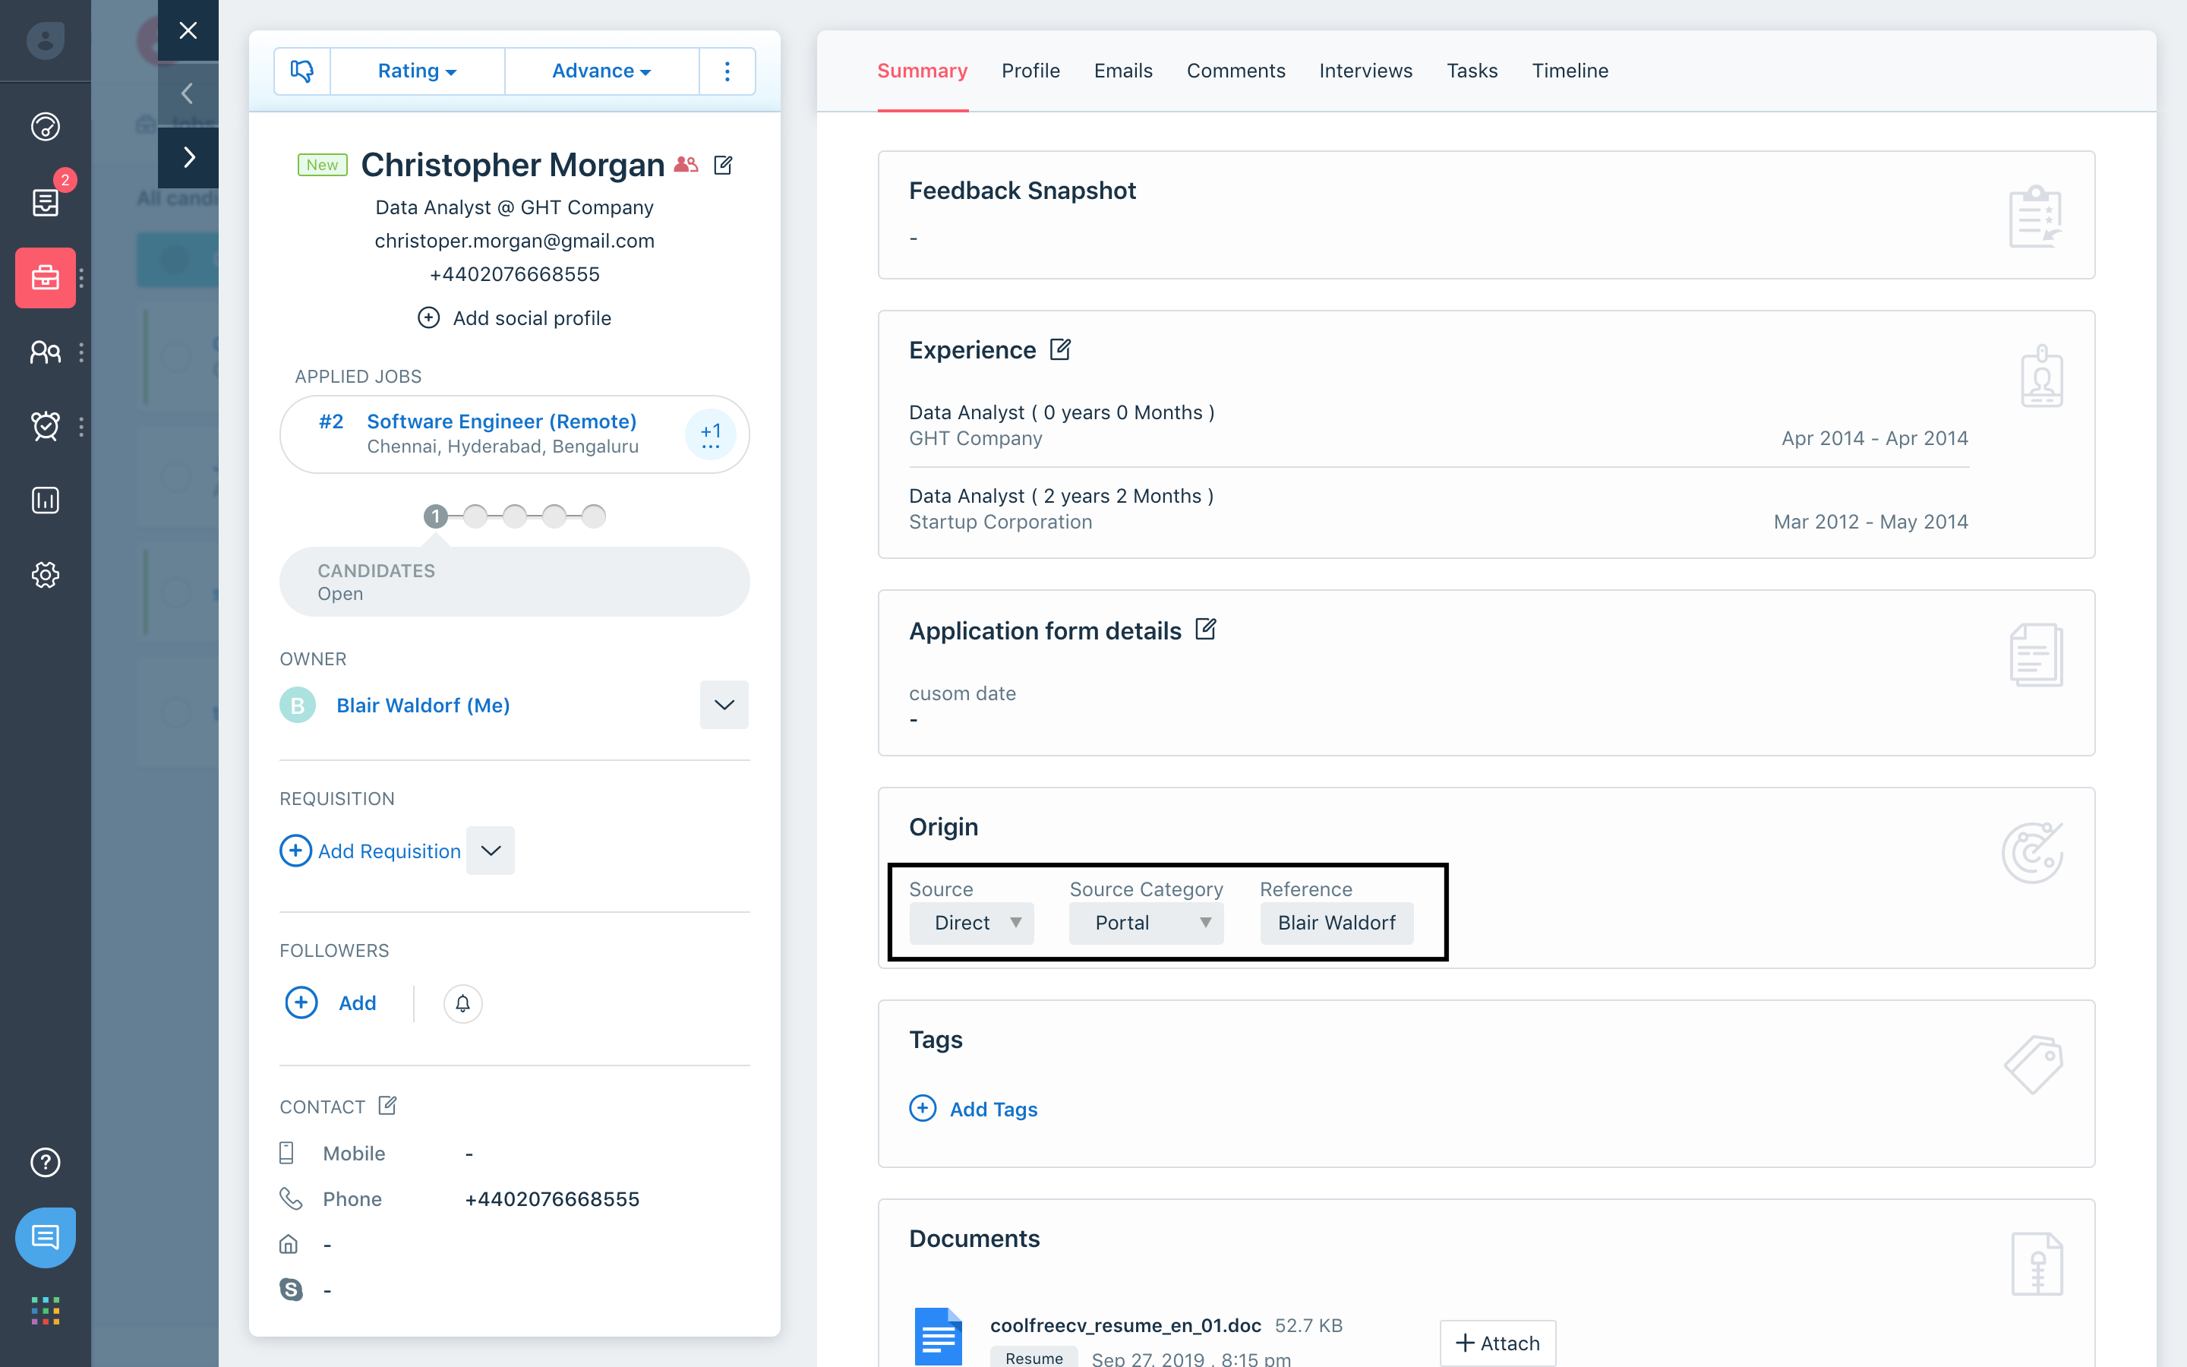Viewport: 2187px width, 1367px height.
Task: Open the candidates search icon in the sidebar
Action: coord(46,352)
